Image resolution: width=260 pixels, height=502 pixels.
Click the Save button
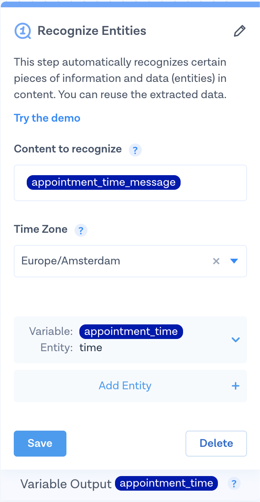[40, 443]
